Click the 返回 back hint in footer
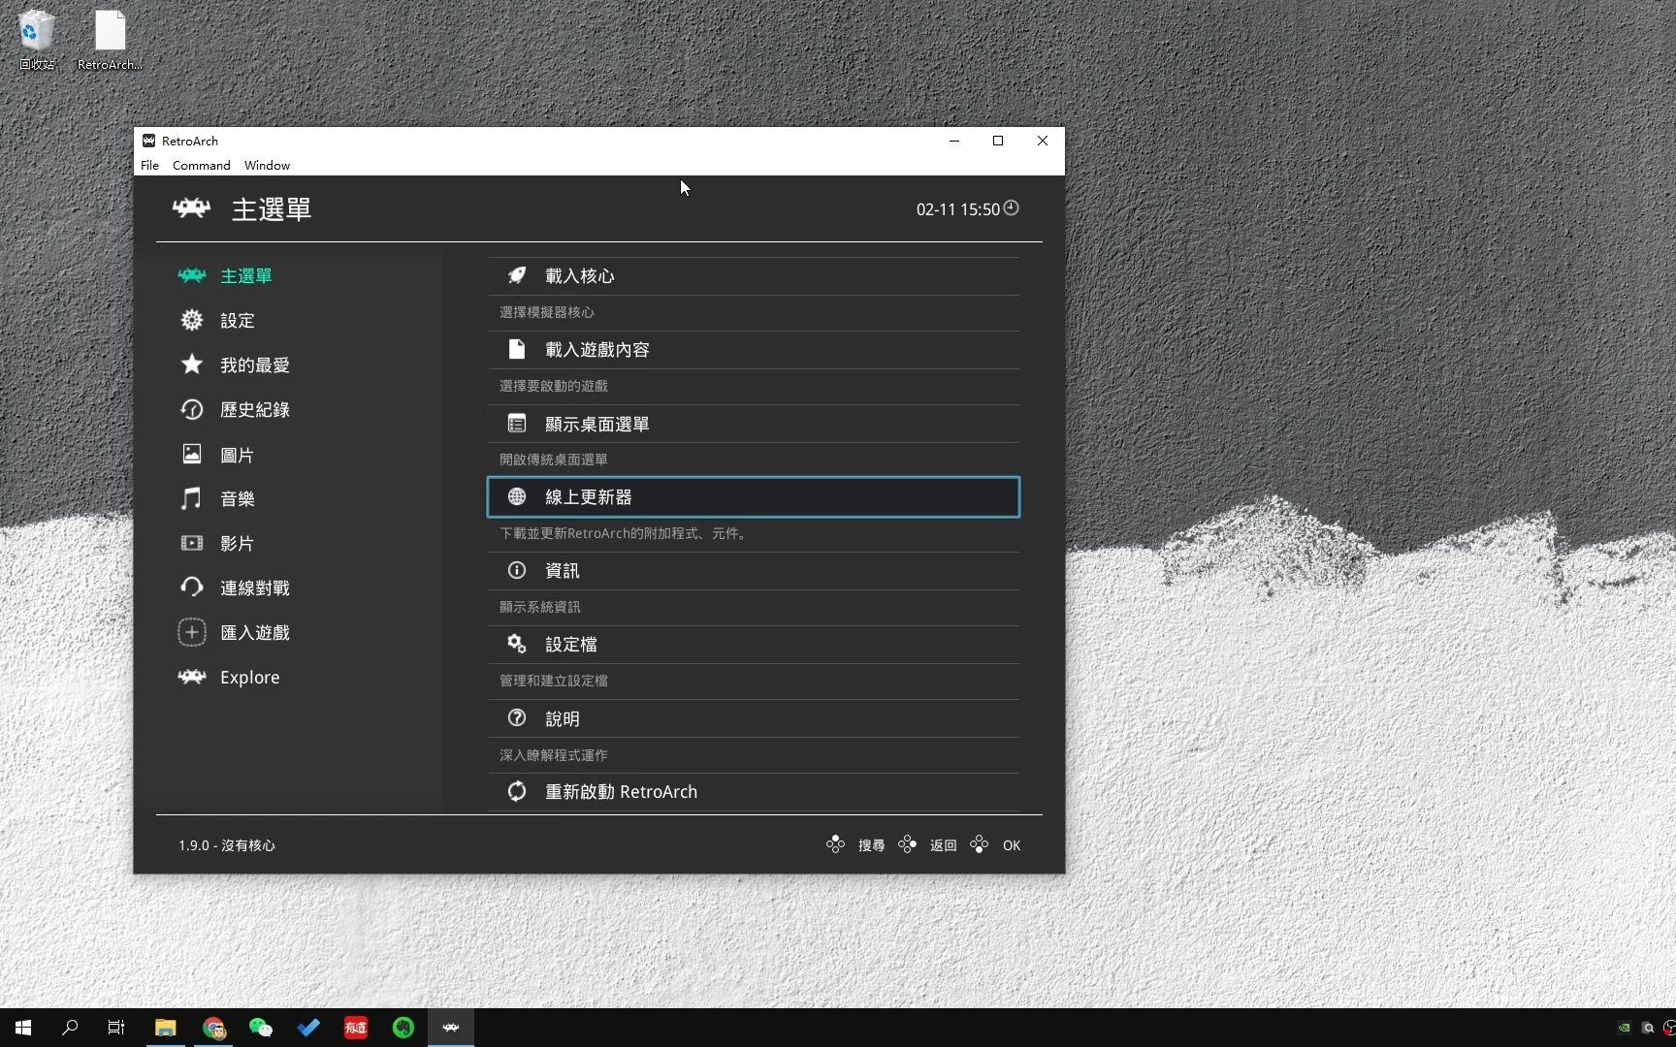This screenshot has height=1047, width=1676. tap(943, 845)
